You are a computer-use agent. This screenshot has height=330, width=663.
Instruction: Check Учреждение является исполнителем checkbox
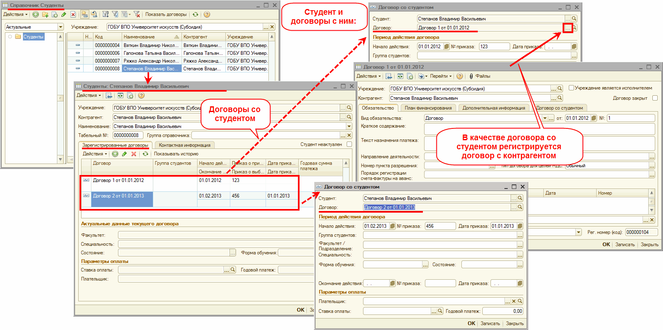tap(571, 88)
